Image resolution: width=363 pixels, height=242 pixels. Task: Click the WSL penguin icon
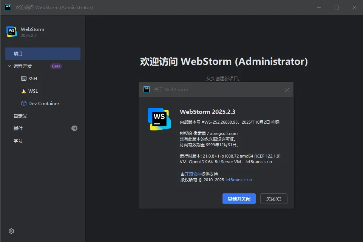point(24,91)
